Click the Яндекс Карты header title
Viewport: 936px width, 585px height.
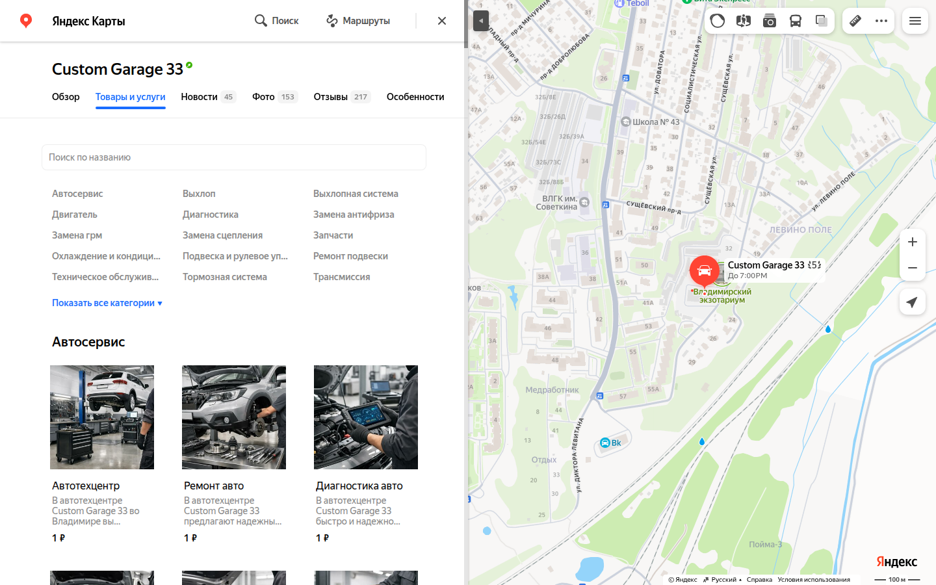click(88, 21)
